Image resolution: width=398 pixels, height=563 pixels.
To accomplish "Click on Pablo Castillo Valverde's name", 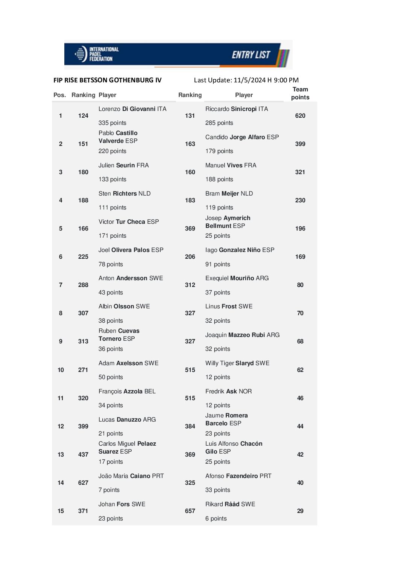I will 118,137.
